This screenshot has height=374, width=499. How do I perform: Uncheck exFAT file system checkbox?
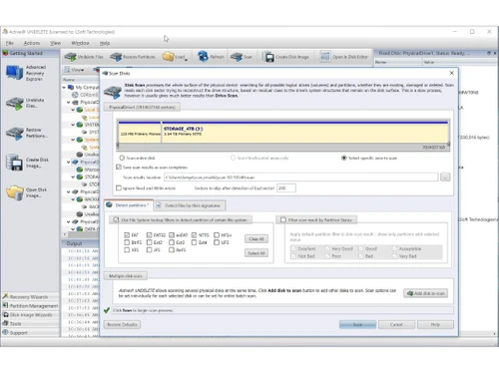(172, 235)
